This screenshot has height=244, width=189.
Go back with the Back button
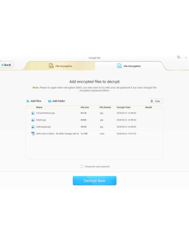tap(6, 65)
